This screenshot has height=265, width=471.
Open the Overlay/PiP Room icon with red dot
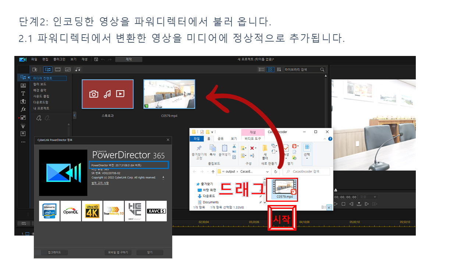pyautogui.click(x=23, y=118)
